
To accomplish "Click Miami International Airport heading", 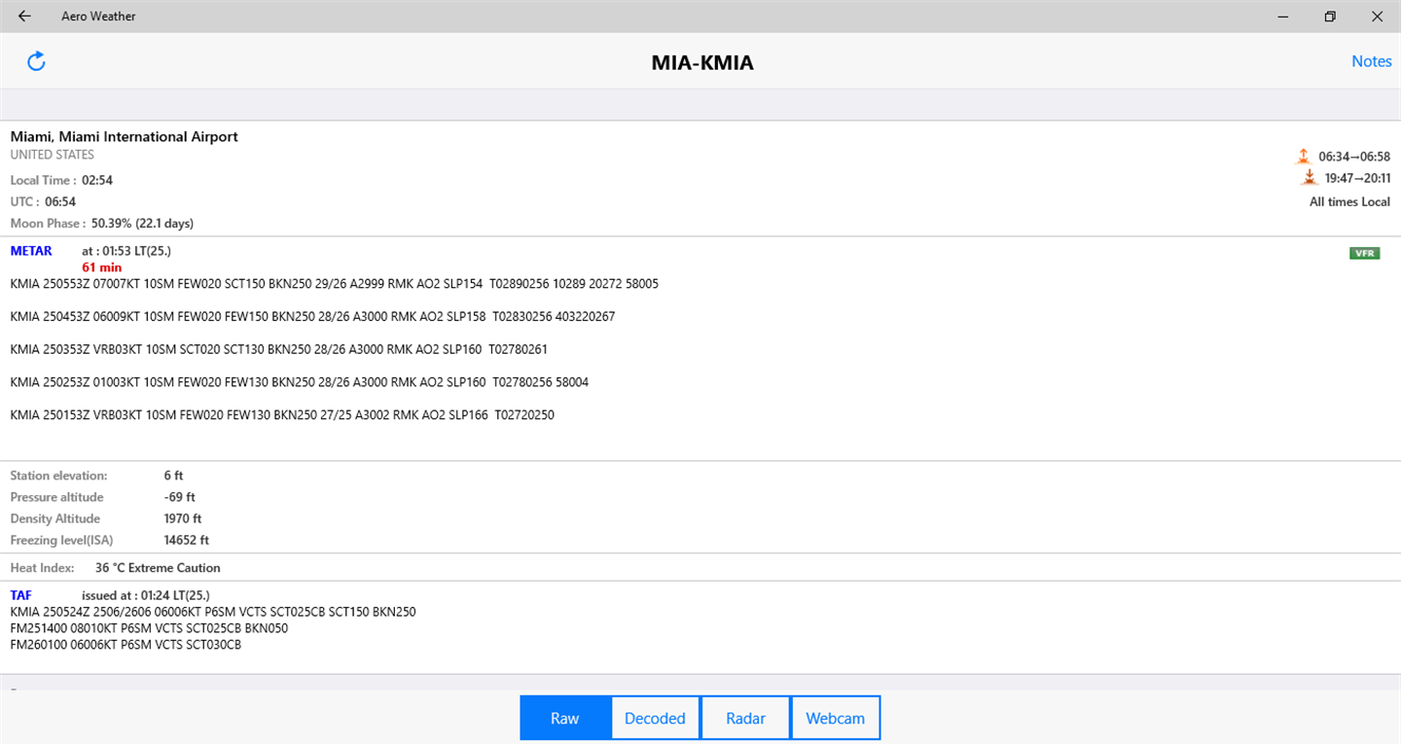I will [x=125, y=137].
